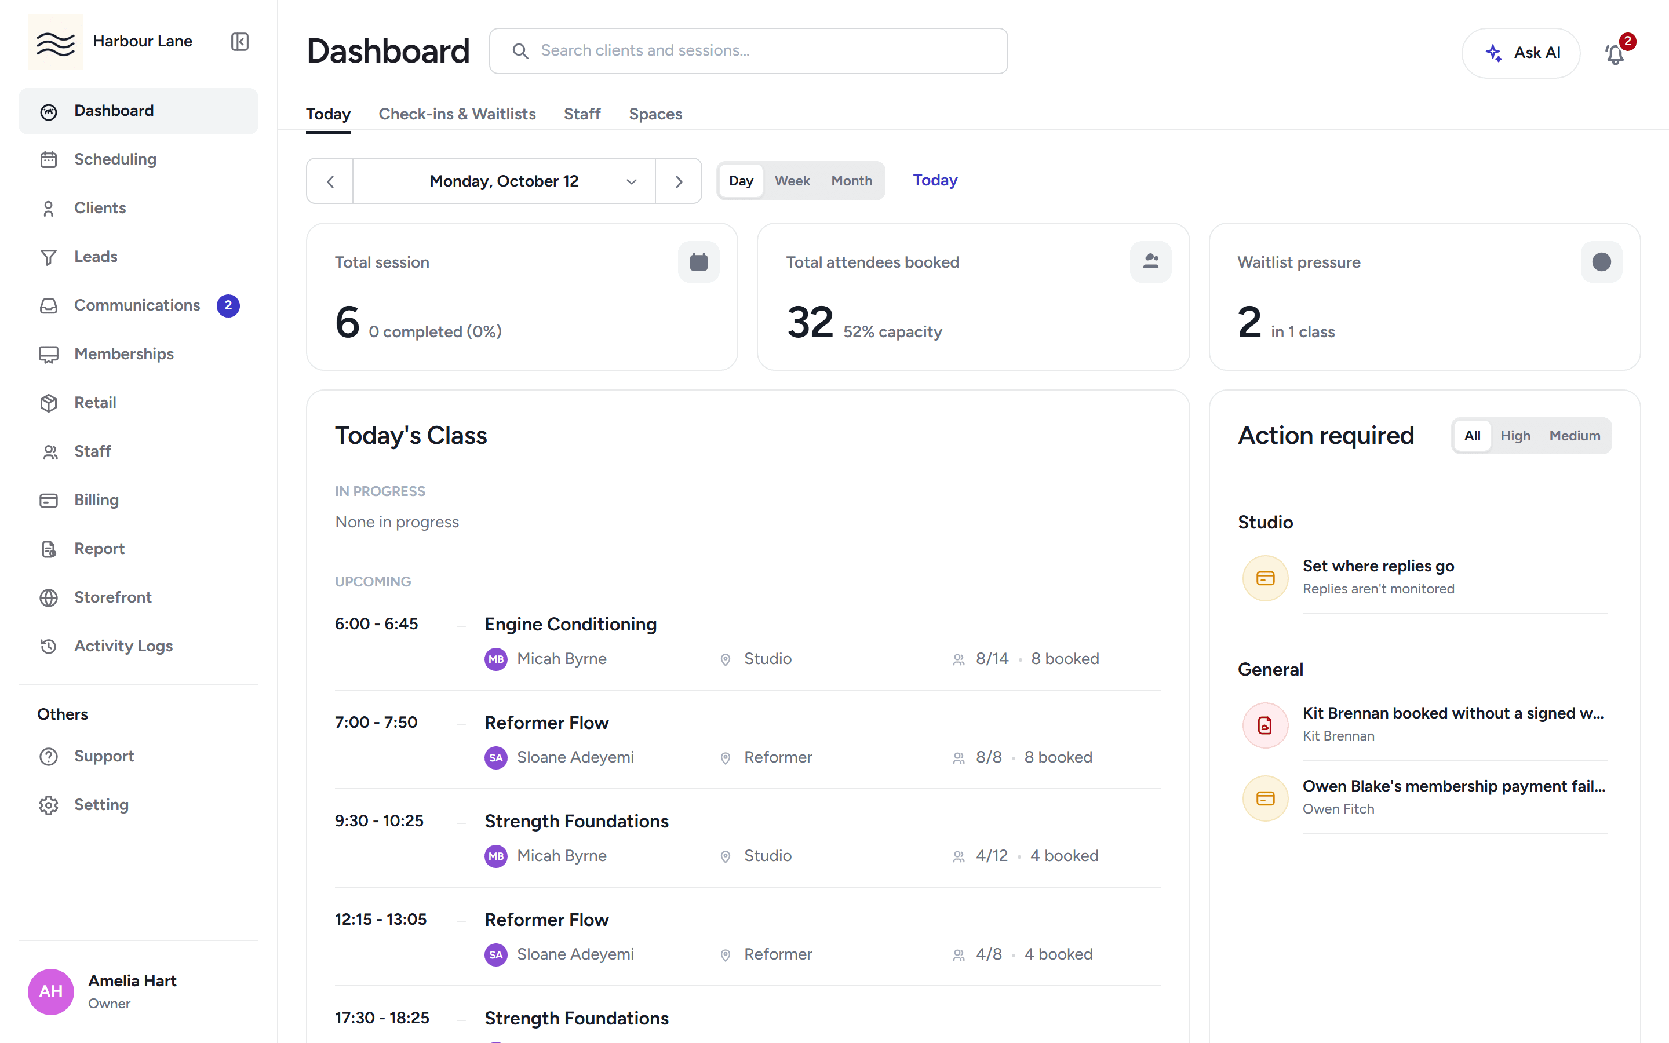
Task: Open Communications inbox in sidebar
Action: point(139,305)
